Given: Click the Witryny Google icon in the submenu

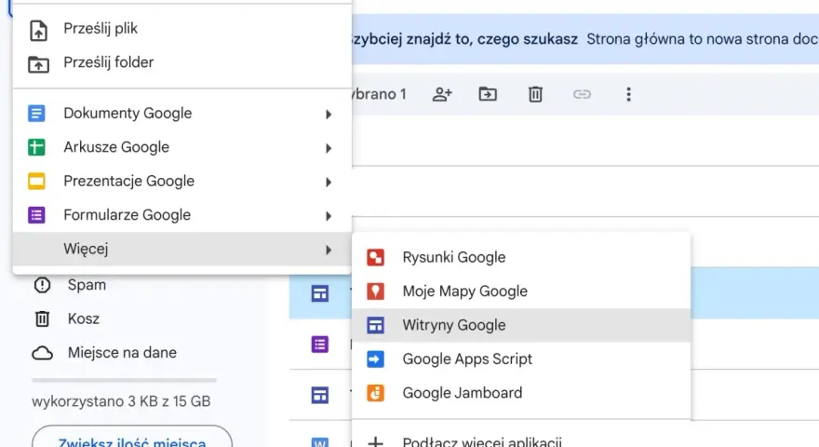Looking at the screenshot, I should point(376,325).
